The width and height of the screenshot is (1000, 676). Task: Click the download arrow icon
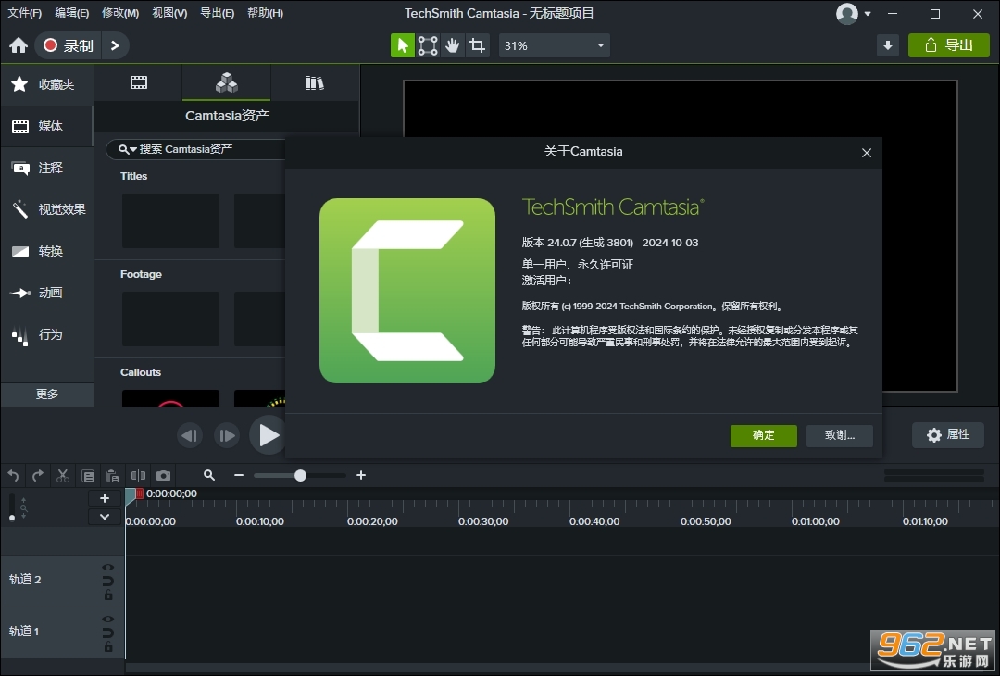pyautogui.click(x=888, y=45)
